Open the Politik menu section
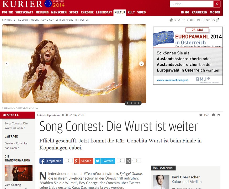This screenshot has width=229, height=189. point(7,12)
